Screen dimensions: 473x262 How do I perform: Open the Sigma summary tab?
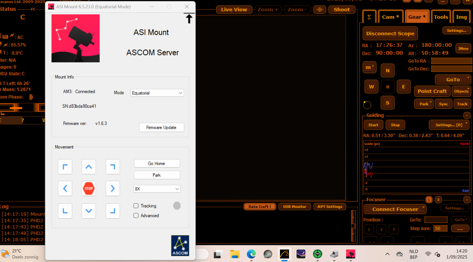click(369, 17)
